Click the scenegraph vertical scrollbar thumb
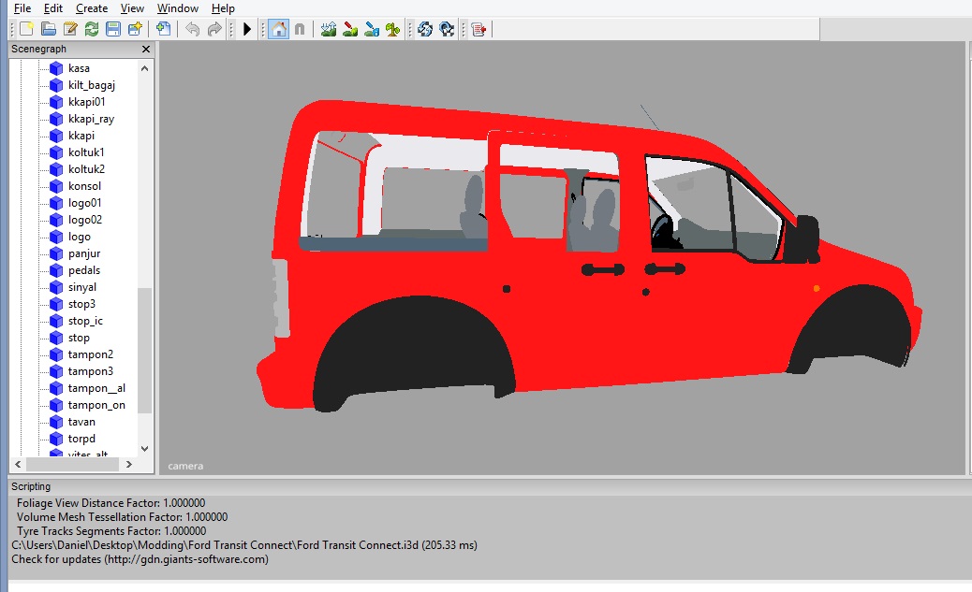 click(x=144, y=351)
